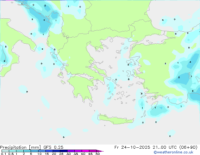Image resolution: width=200 pixels, height=155 pixels.
Task: Click the 20–25 mm legend color swatch
Action: tap(56, 151)
